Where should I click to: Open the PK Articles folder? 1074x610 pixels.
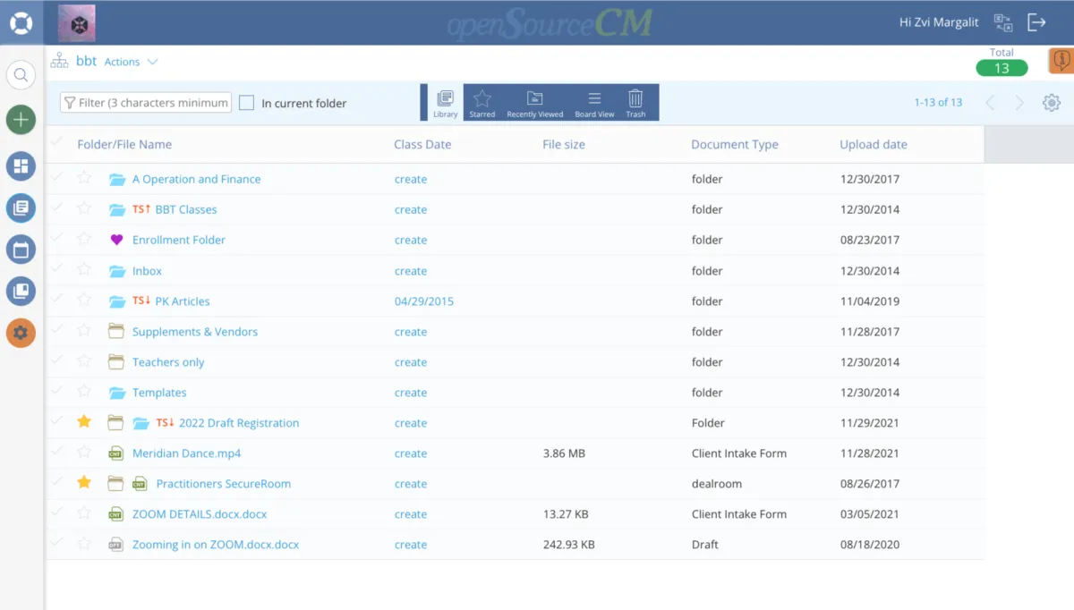[183, 301]
